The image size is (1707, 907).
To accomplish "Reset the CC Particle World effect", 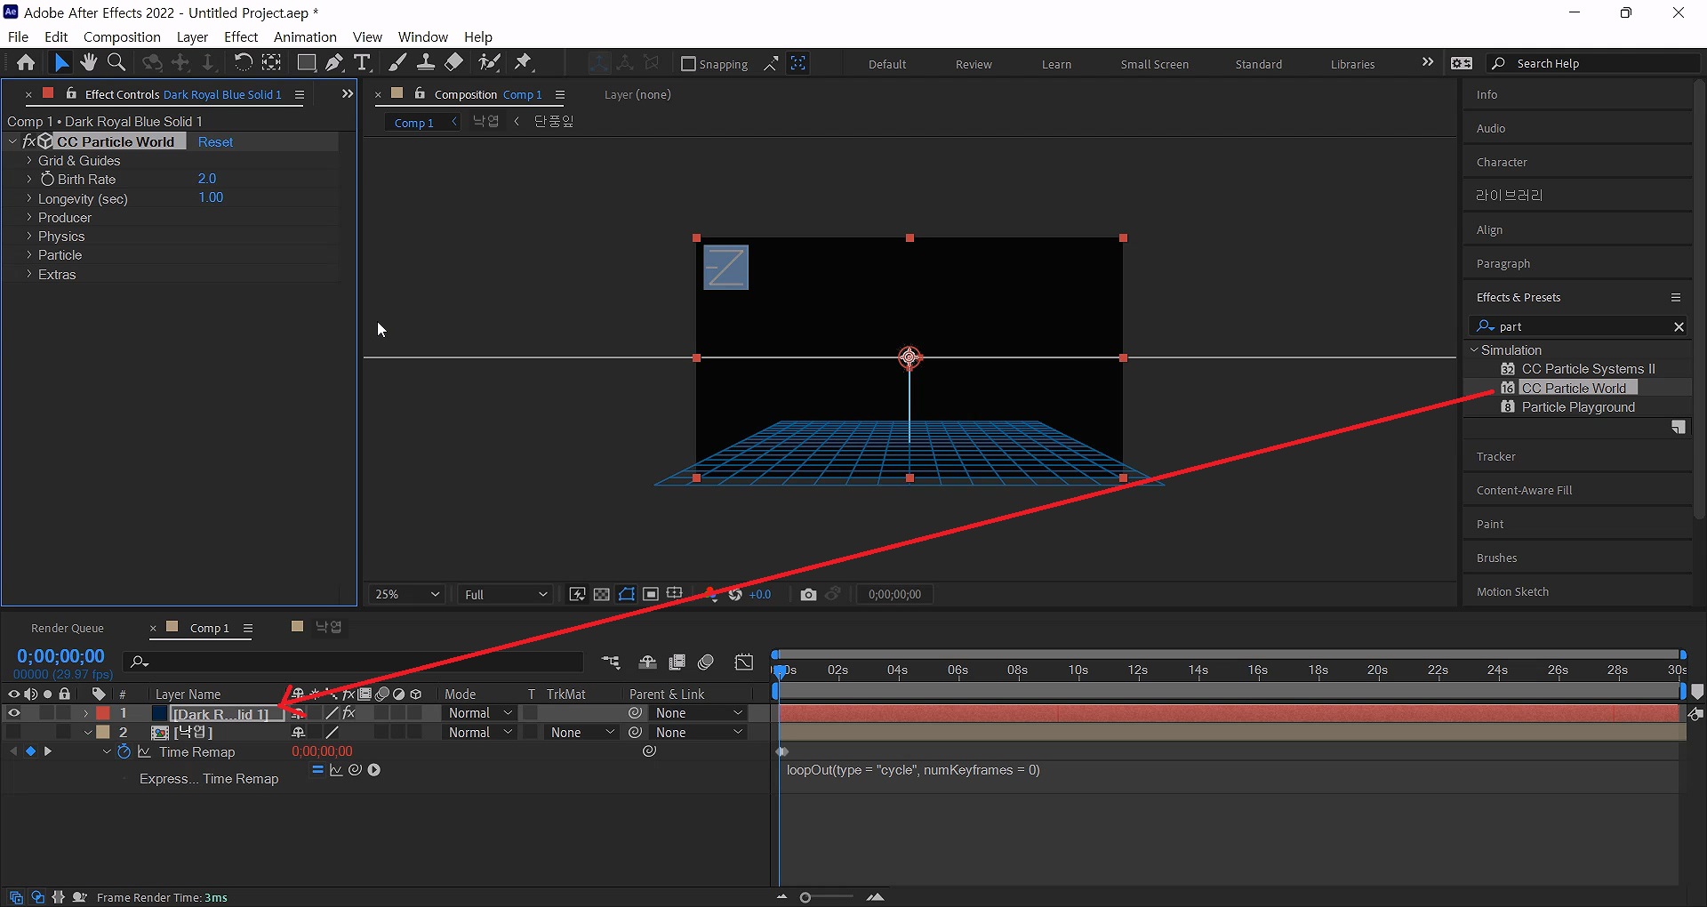I will click(x=215, y=142).
